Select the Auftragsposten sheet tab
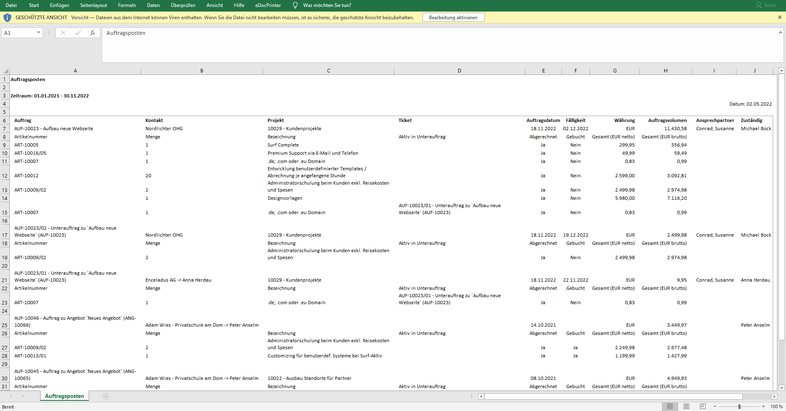Viewport: 786px width, 411px height. click(x=64, y=396)
